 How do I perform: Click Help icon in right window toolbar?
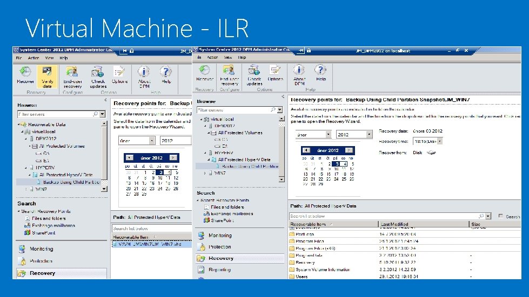click(x=321, y=73)
